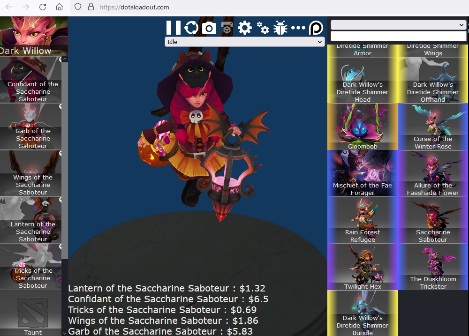This screenshot has height=336, width=469.
Task: Remove Tricks item with its corner button
Action: tap(60, 246)
